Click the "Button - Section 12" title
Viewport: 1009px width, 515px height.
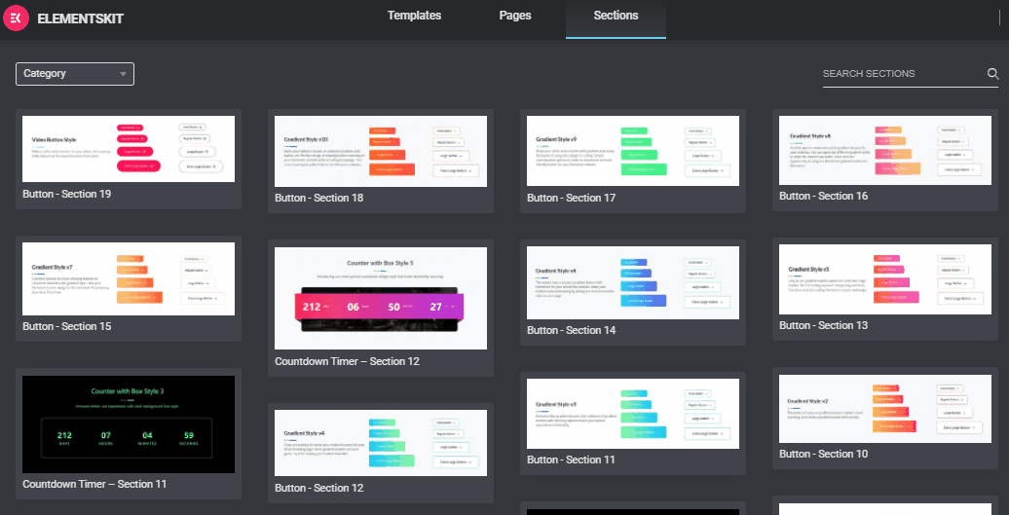click(x=319, y=488)
